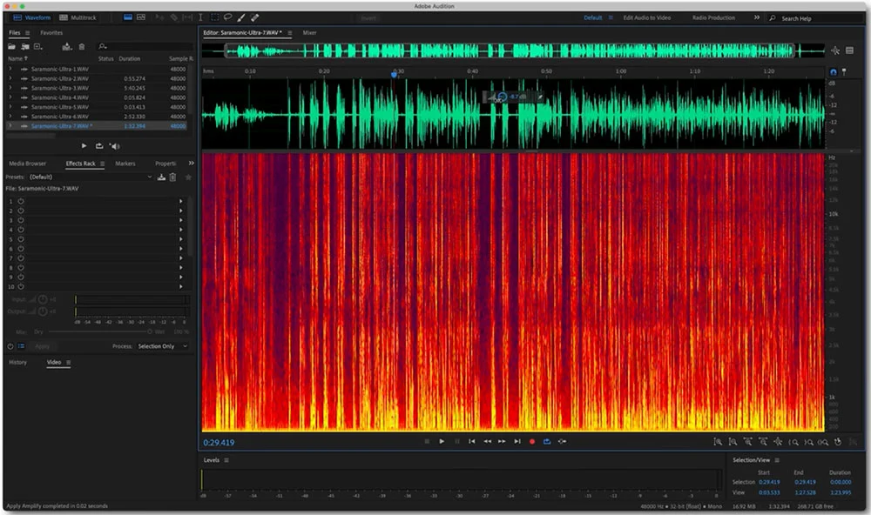Enable loop playback in the transport bar
This screenshot has width=871, height=515.
click(x=547, y=441)
